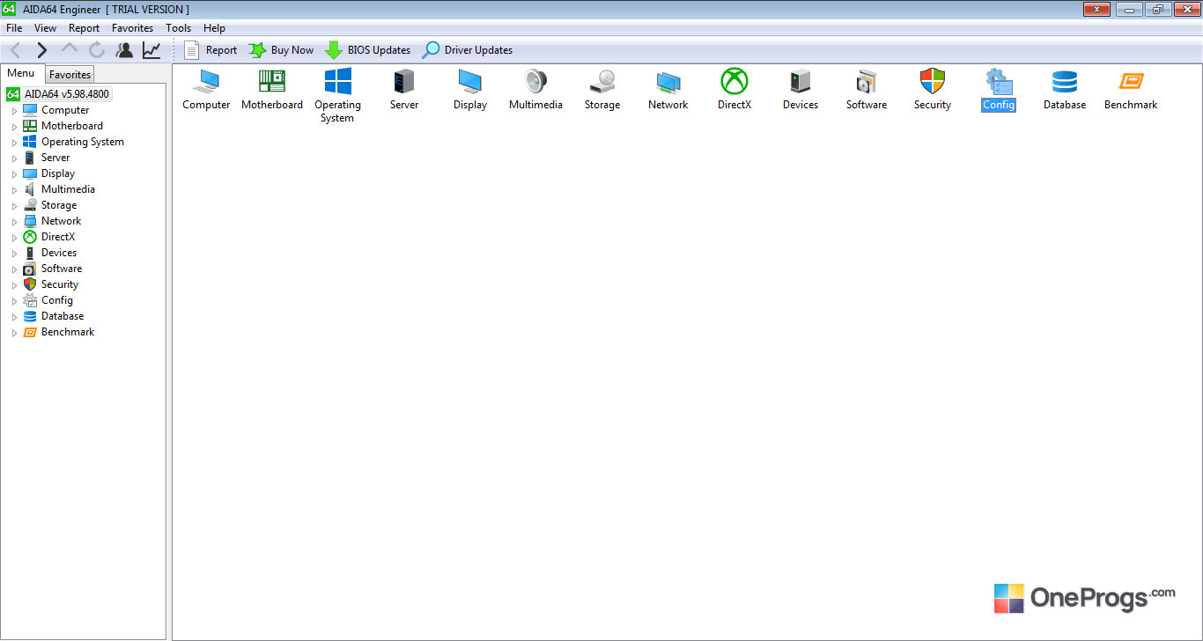Expand the Devices tree node
Viewport: 1203px width, 641px height.
click(14, 254)
